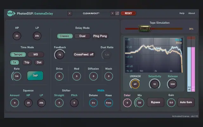Viewport: 203px width, 127px height.
Task: Open the CLEAN IN/OUT* preset name
Action: (x=91, y=13)
